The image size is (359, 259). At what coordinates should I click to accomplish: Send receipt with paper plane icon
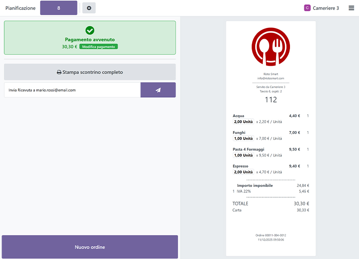(x=158, y=90)
